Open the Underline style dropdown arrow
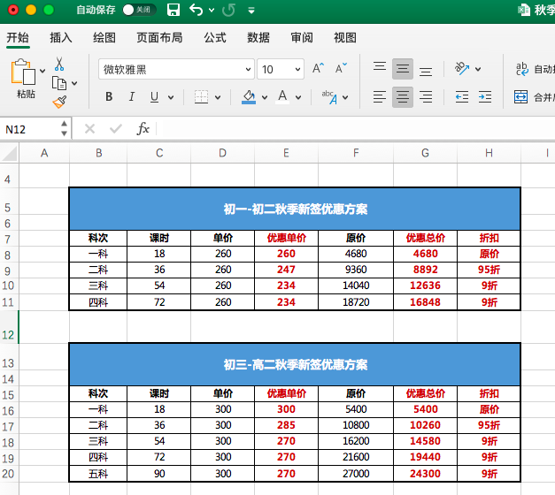555x495 pixels. [171, 97]
